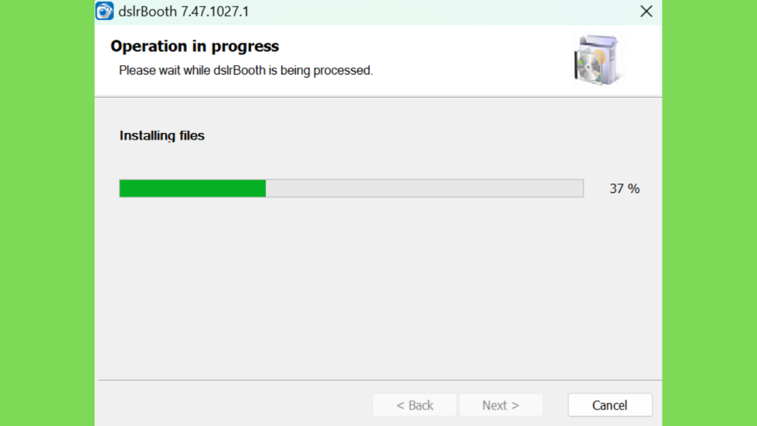The width and height of the screenshot is (757, 426).
Task: Click the 37 % progress percentage label
Action: tap(624, 189)
